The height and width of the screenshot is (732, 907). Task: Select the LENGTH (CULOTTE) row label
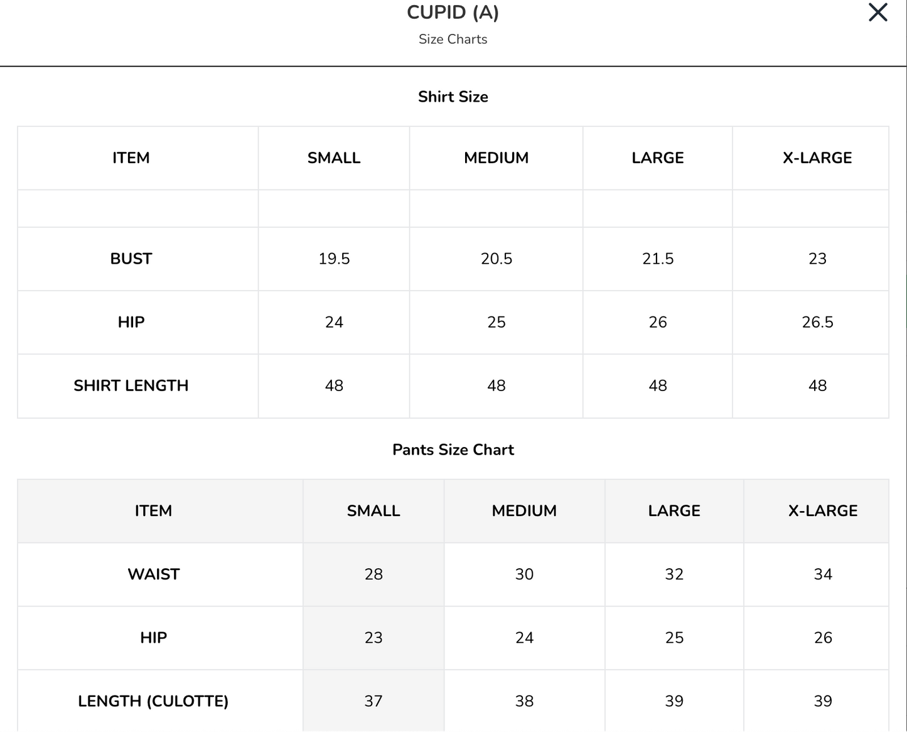tap(153, 701)
